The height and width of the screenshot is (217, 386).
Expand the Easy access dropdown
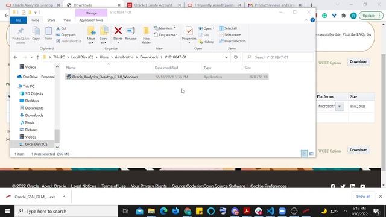click(166, 35)
